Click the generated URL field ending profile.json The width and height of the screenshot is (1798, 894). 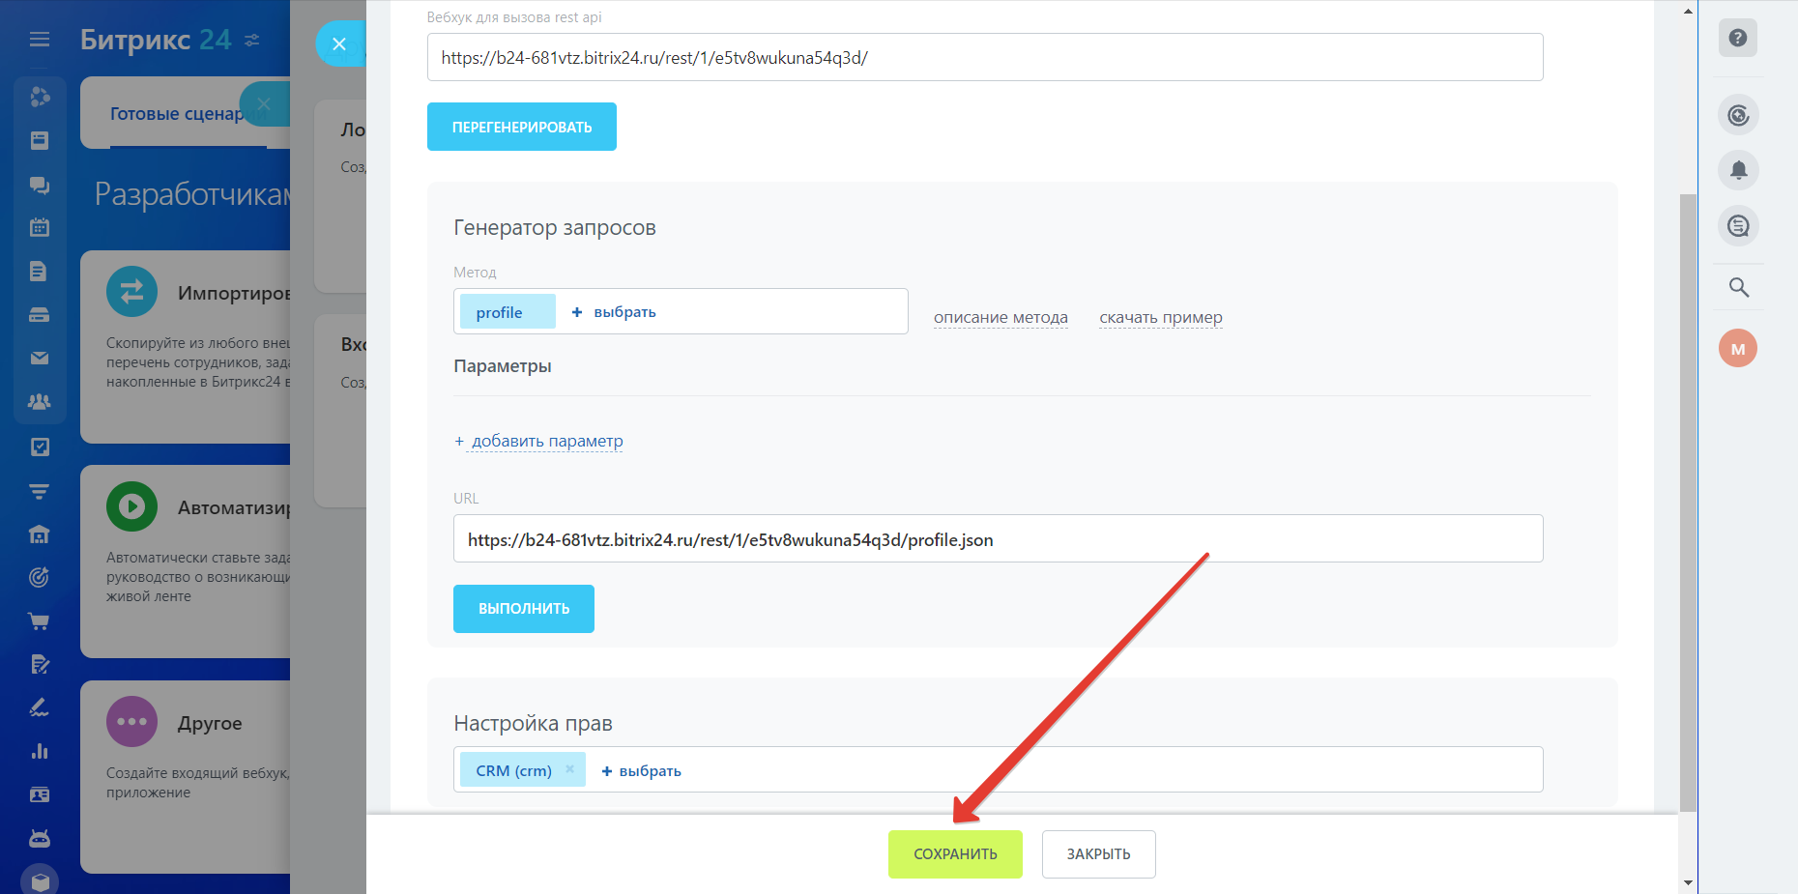tap(998, 538)
